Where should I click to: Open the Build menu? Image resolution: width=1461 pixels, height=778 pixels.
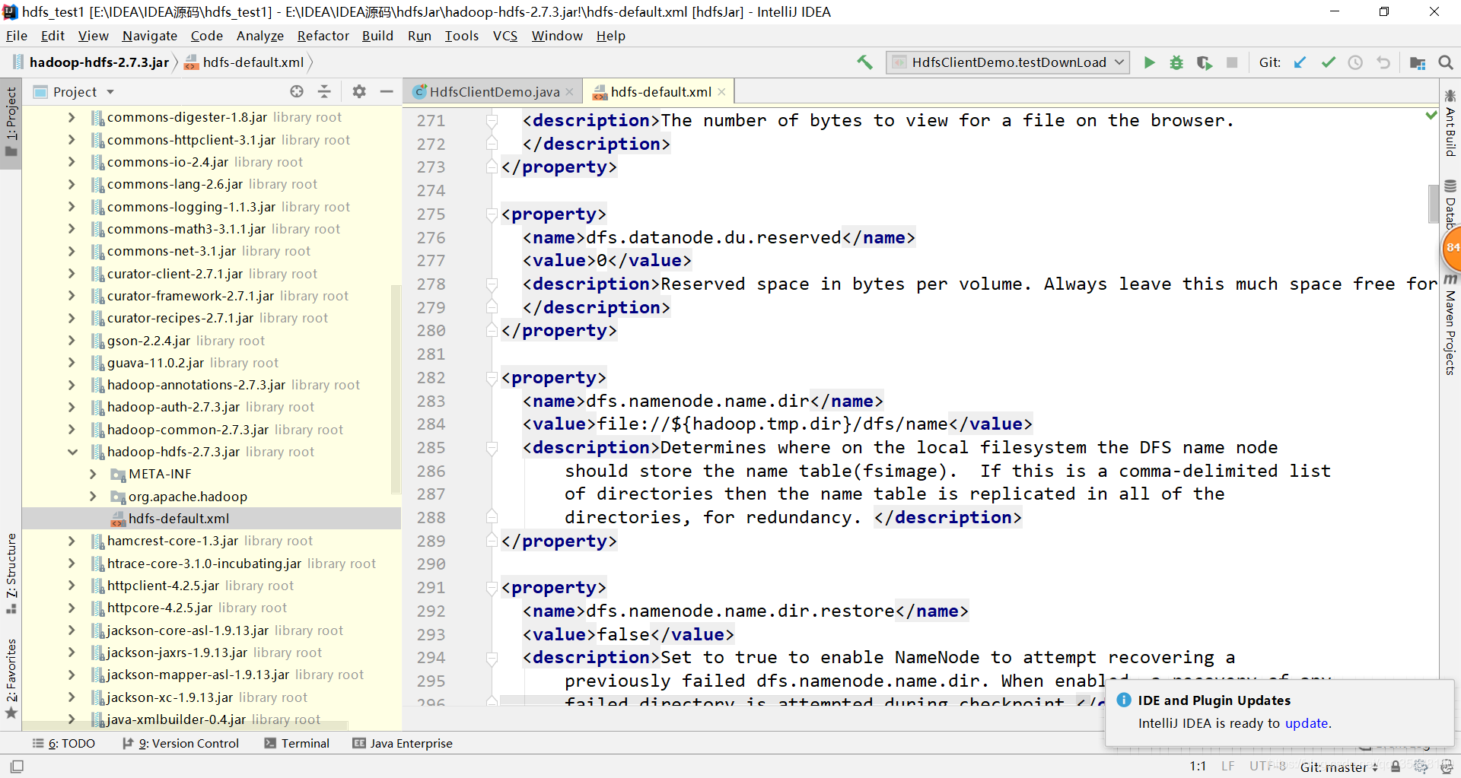tap(377, 36)
